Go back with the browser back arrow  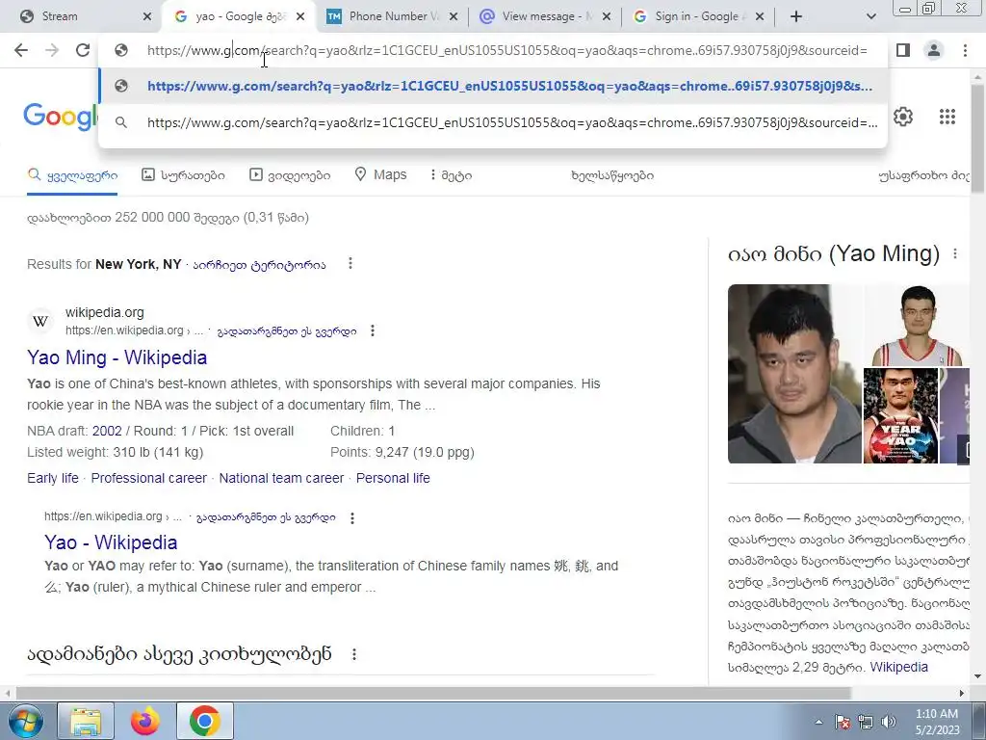[x=21, y=50]
